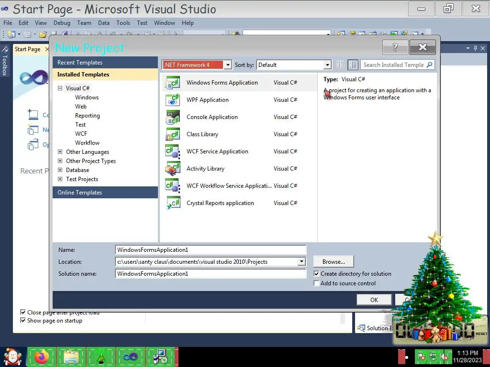Open the Team menu
Viewport: 490px width, 367px height.
tap(84, 23)
